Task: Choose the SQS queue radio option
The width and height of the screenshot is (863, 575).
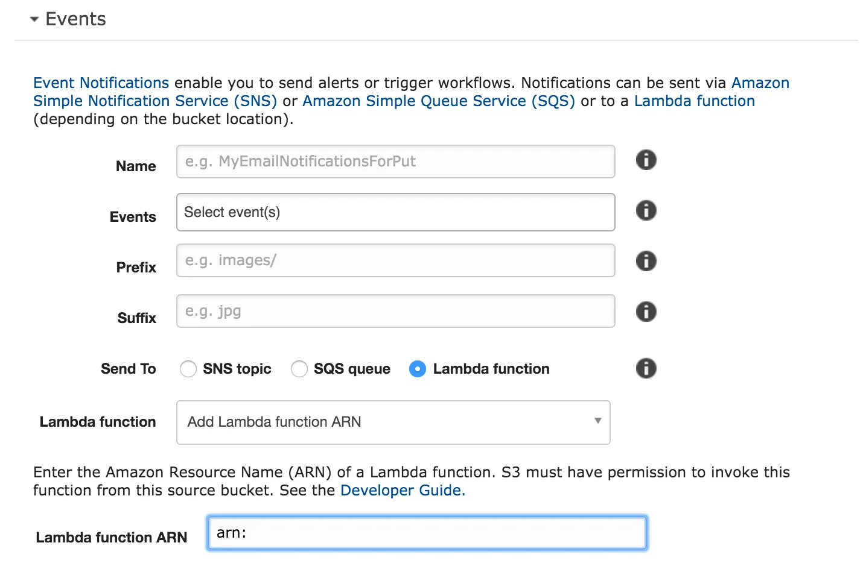Action: click(299, 369)
